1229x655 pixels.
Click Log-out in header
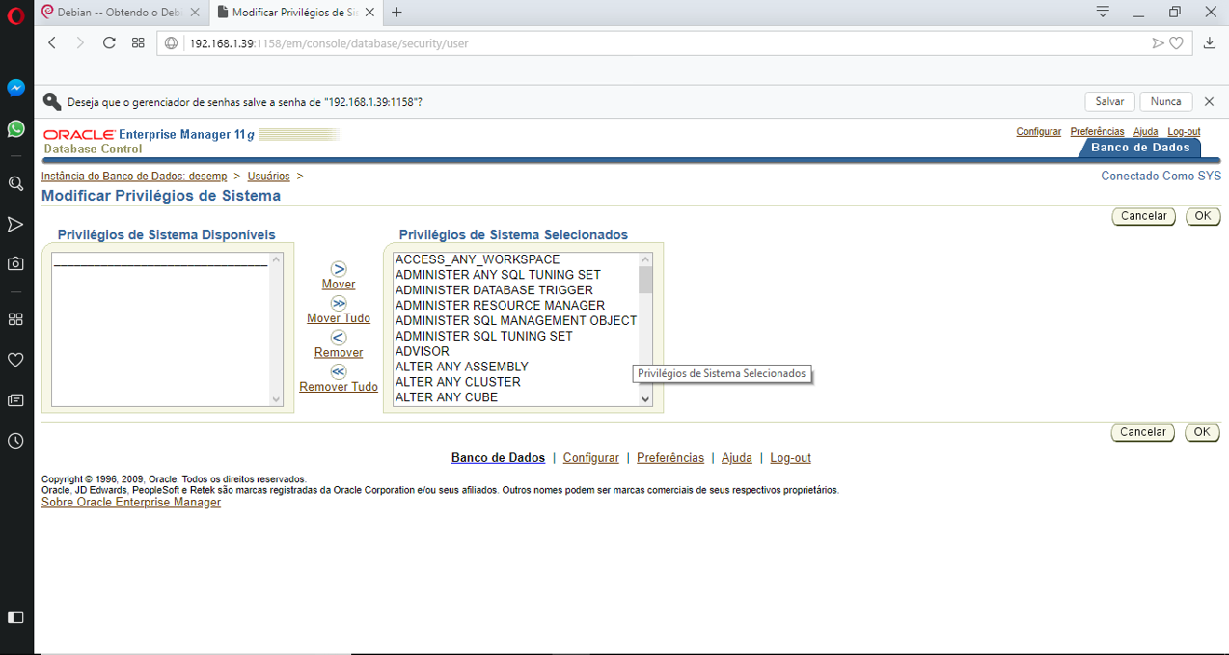tap(1184, 132)
